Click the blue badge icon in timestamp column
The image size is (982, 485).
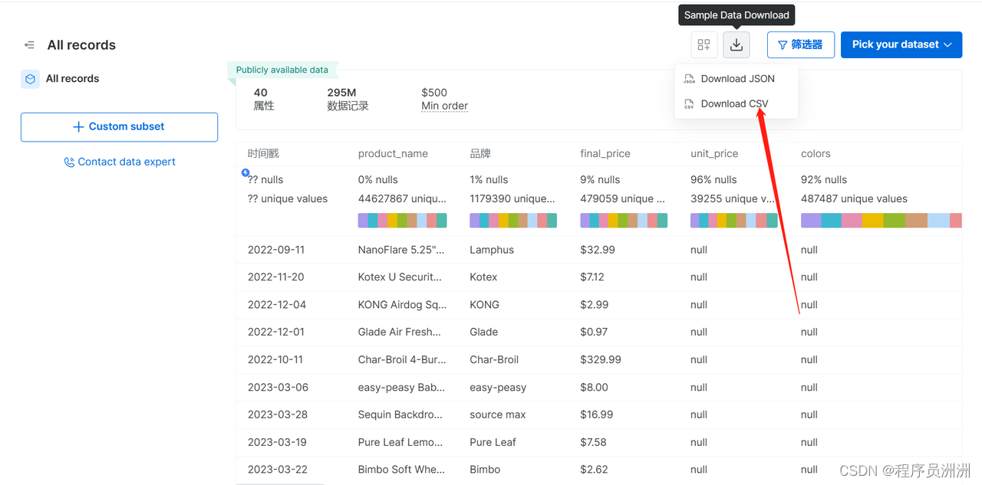click(x=245, y=173)
